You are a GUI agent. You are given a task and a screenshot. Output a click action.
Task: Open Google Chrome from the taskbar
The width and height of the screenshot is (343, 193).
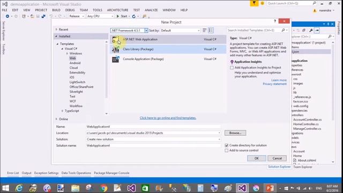click(x=104, y=188)
